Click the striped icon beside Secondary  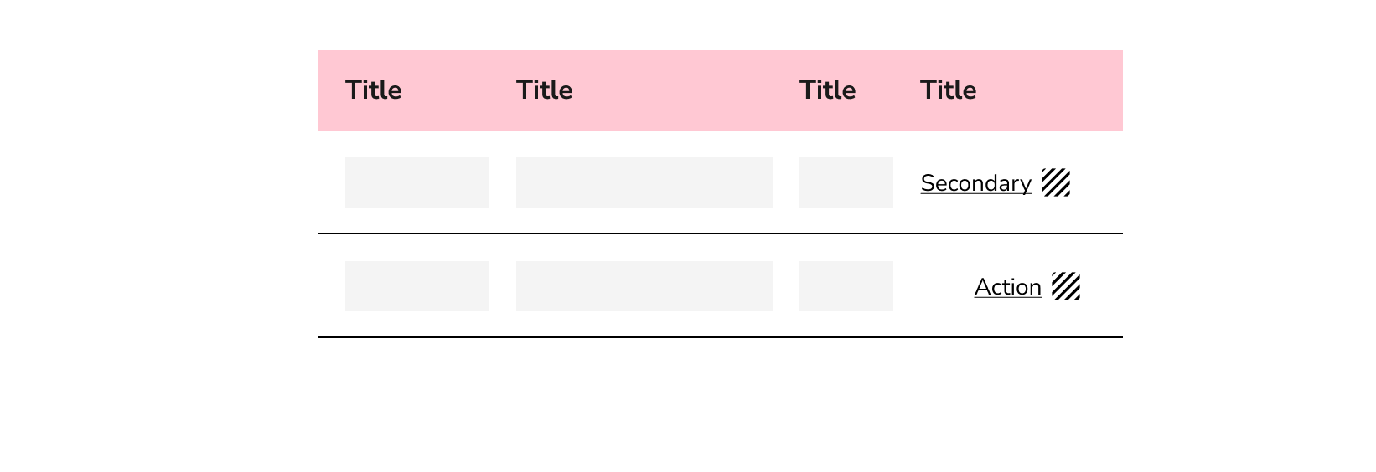(1056, 182)
